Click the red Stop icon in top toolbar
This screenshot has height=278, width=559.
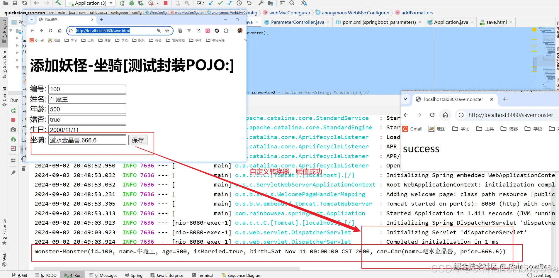point(166,3)
